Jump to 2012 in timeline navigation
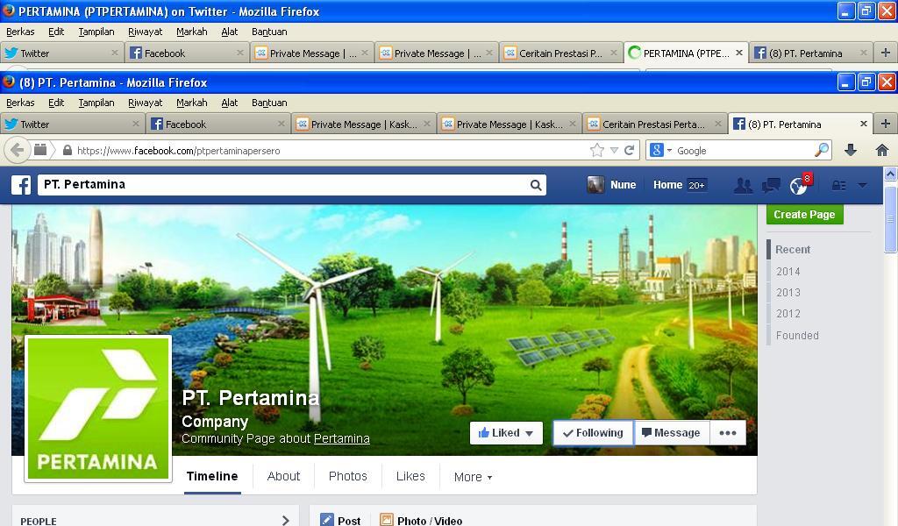898x526 pixels. click(x=788, y=314)
